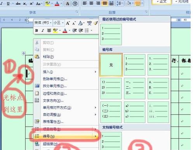Choose 粘贴(P) from the context menu
This screenshot has height=150, width=193.
[66, 57]
